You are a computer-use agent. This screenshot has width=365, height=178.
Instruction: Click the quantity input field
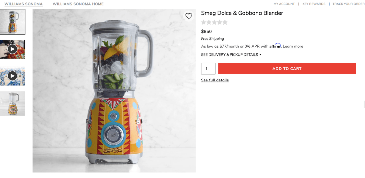point(208,69)
